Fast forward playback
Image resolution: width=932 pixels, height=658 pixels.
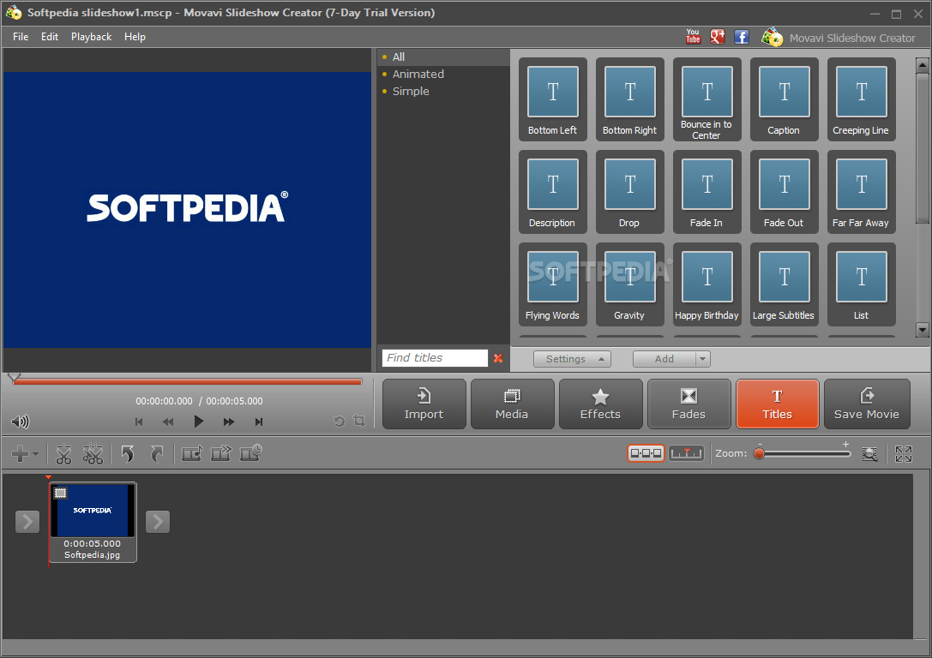pyautogui.click(x=229, y=422)
